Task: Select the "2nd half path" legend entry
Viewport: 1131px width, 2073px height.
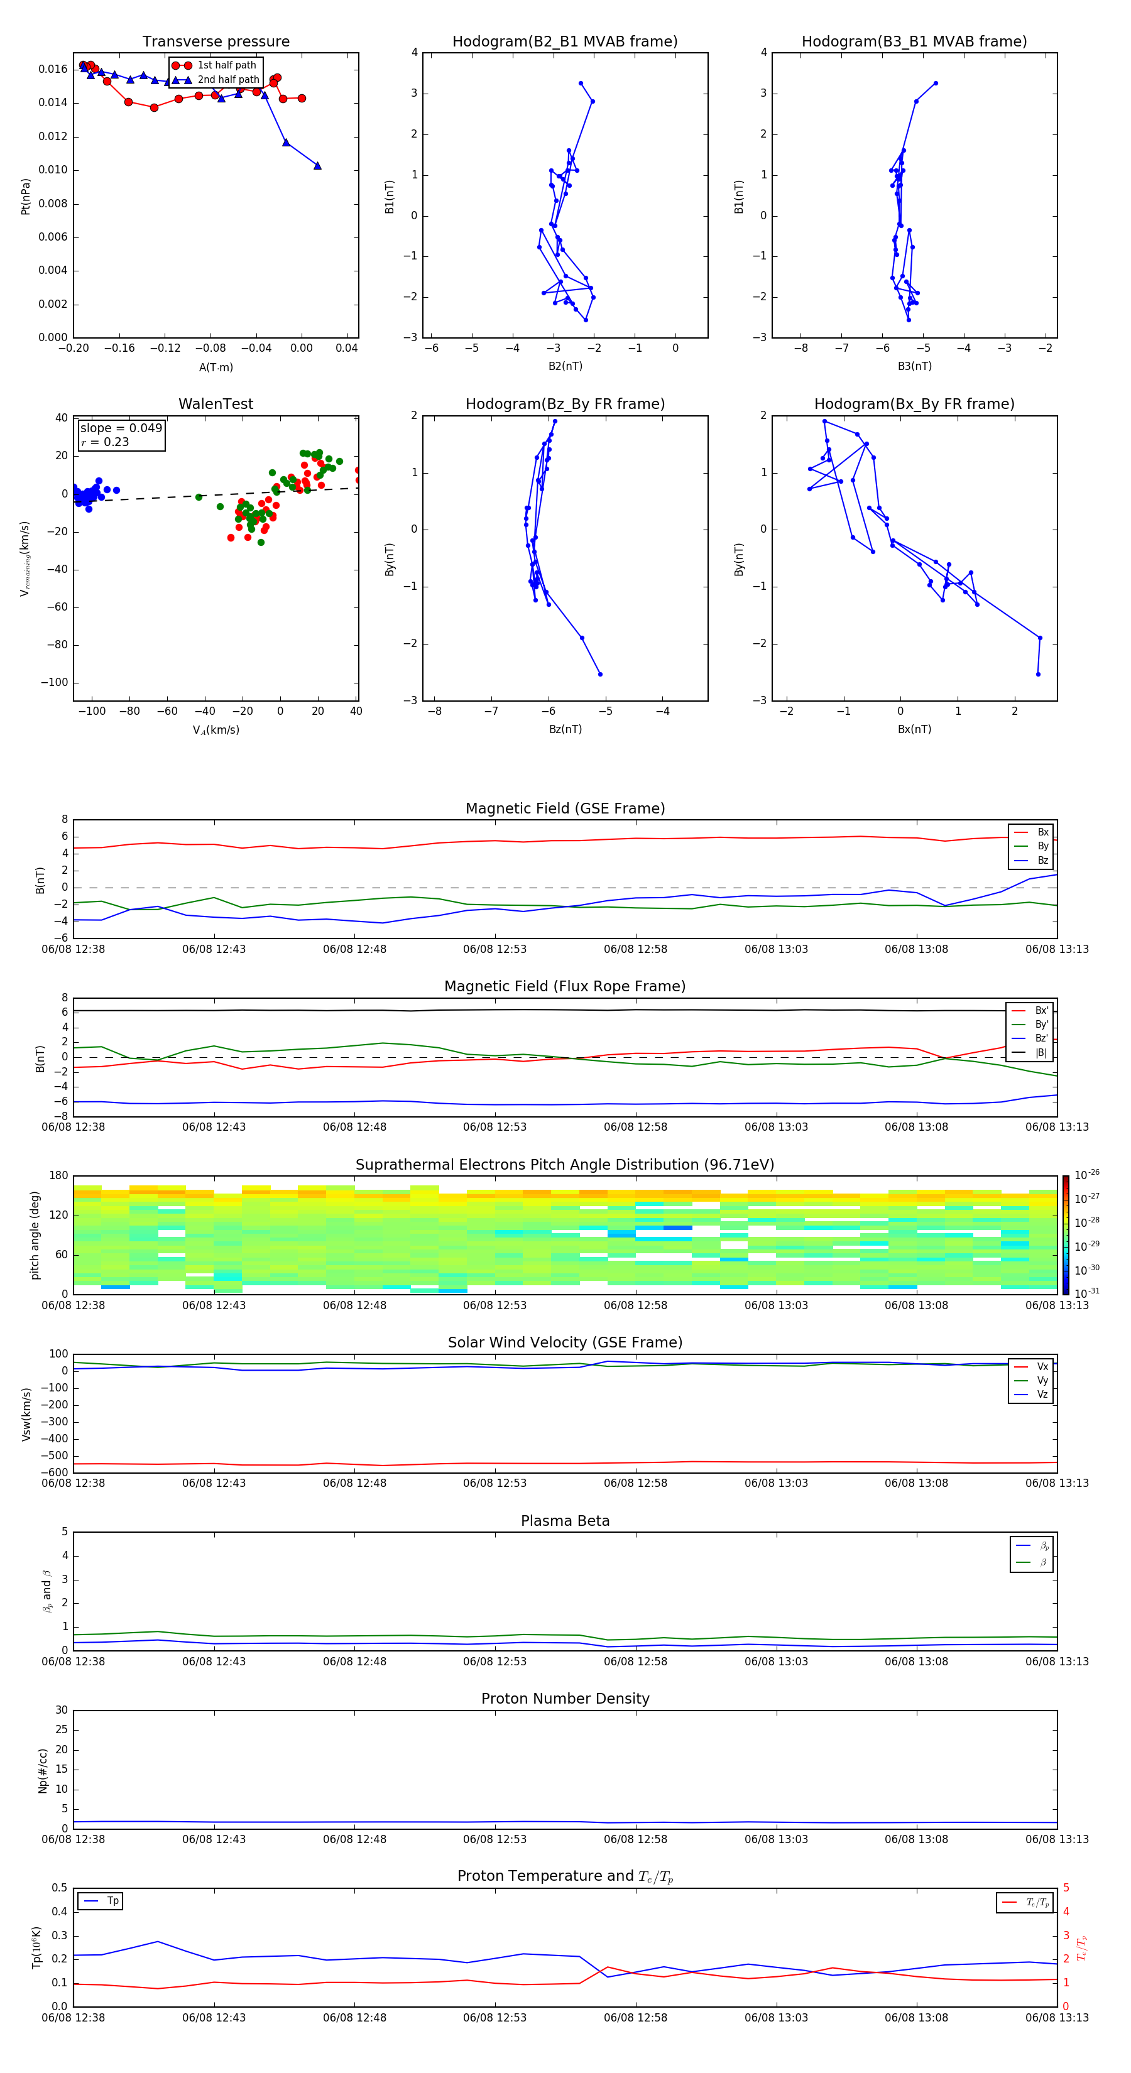Action: coord(217,80)
